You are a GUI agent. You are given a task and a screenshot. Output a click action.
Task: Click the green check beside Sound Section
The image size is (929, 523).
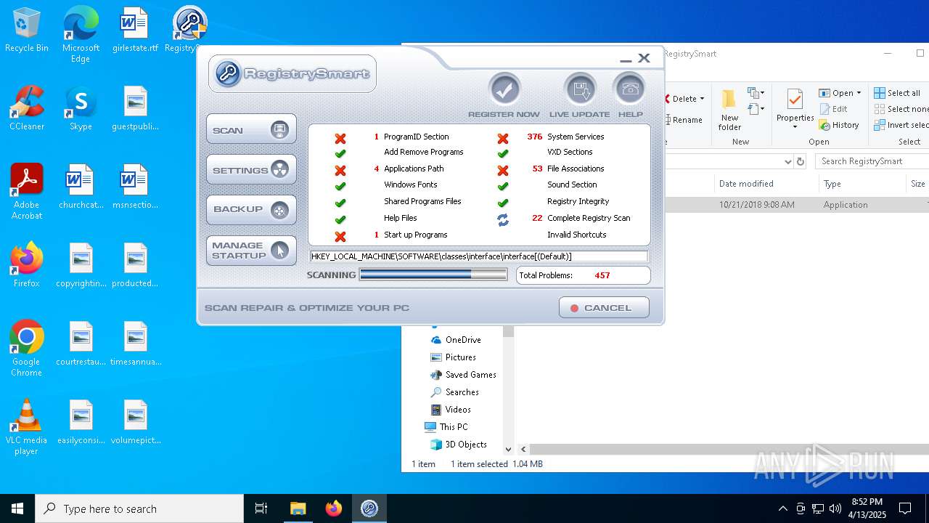click(x=502, y=186)
